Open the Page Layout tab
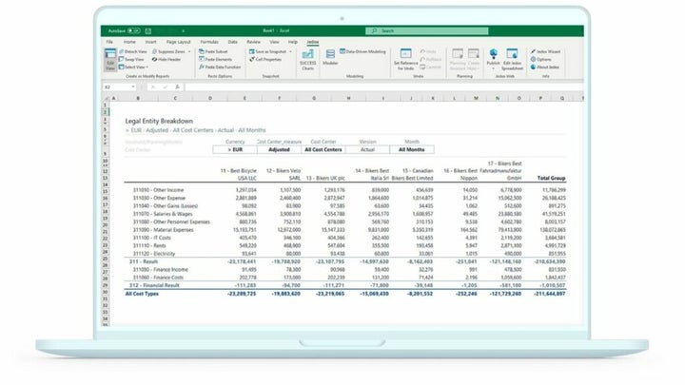Viewport: 685px width, 385px height. 178,42
